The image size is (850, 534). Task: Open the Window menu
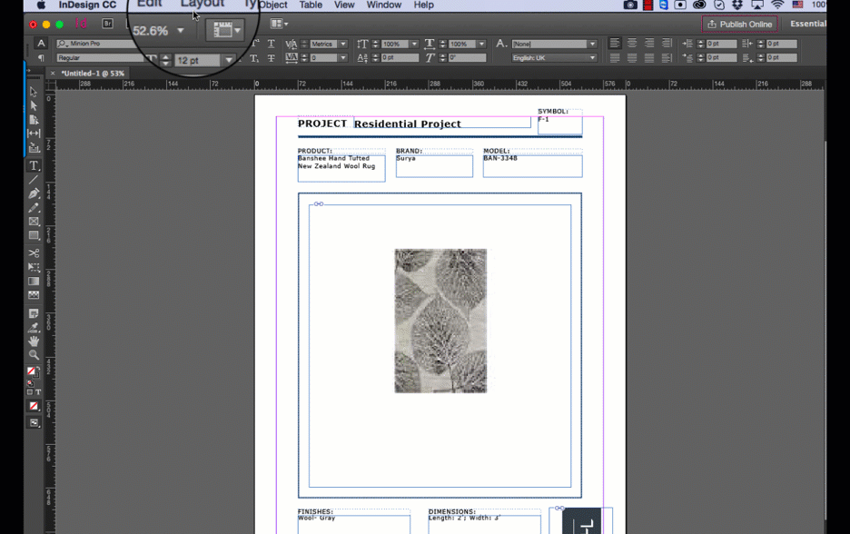383,5
